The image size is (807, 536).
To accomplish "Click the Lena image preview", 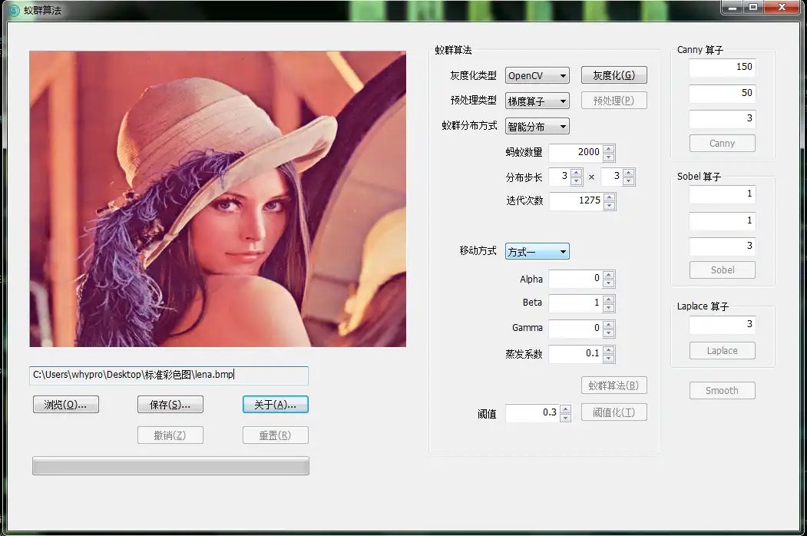I will click(x=218, y=199).
